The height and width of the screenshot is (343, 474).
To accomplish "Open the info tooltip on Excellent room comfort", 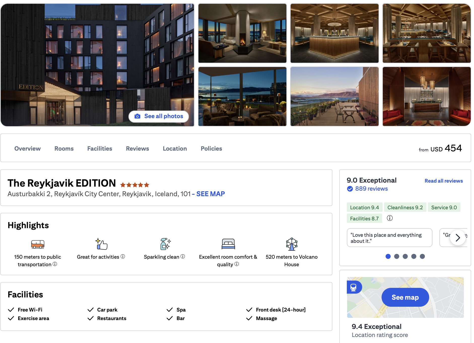I will pos(236,264).
